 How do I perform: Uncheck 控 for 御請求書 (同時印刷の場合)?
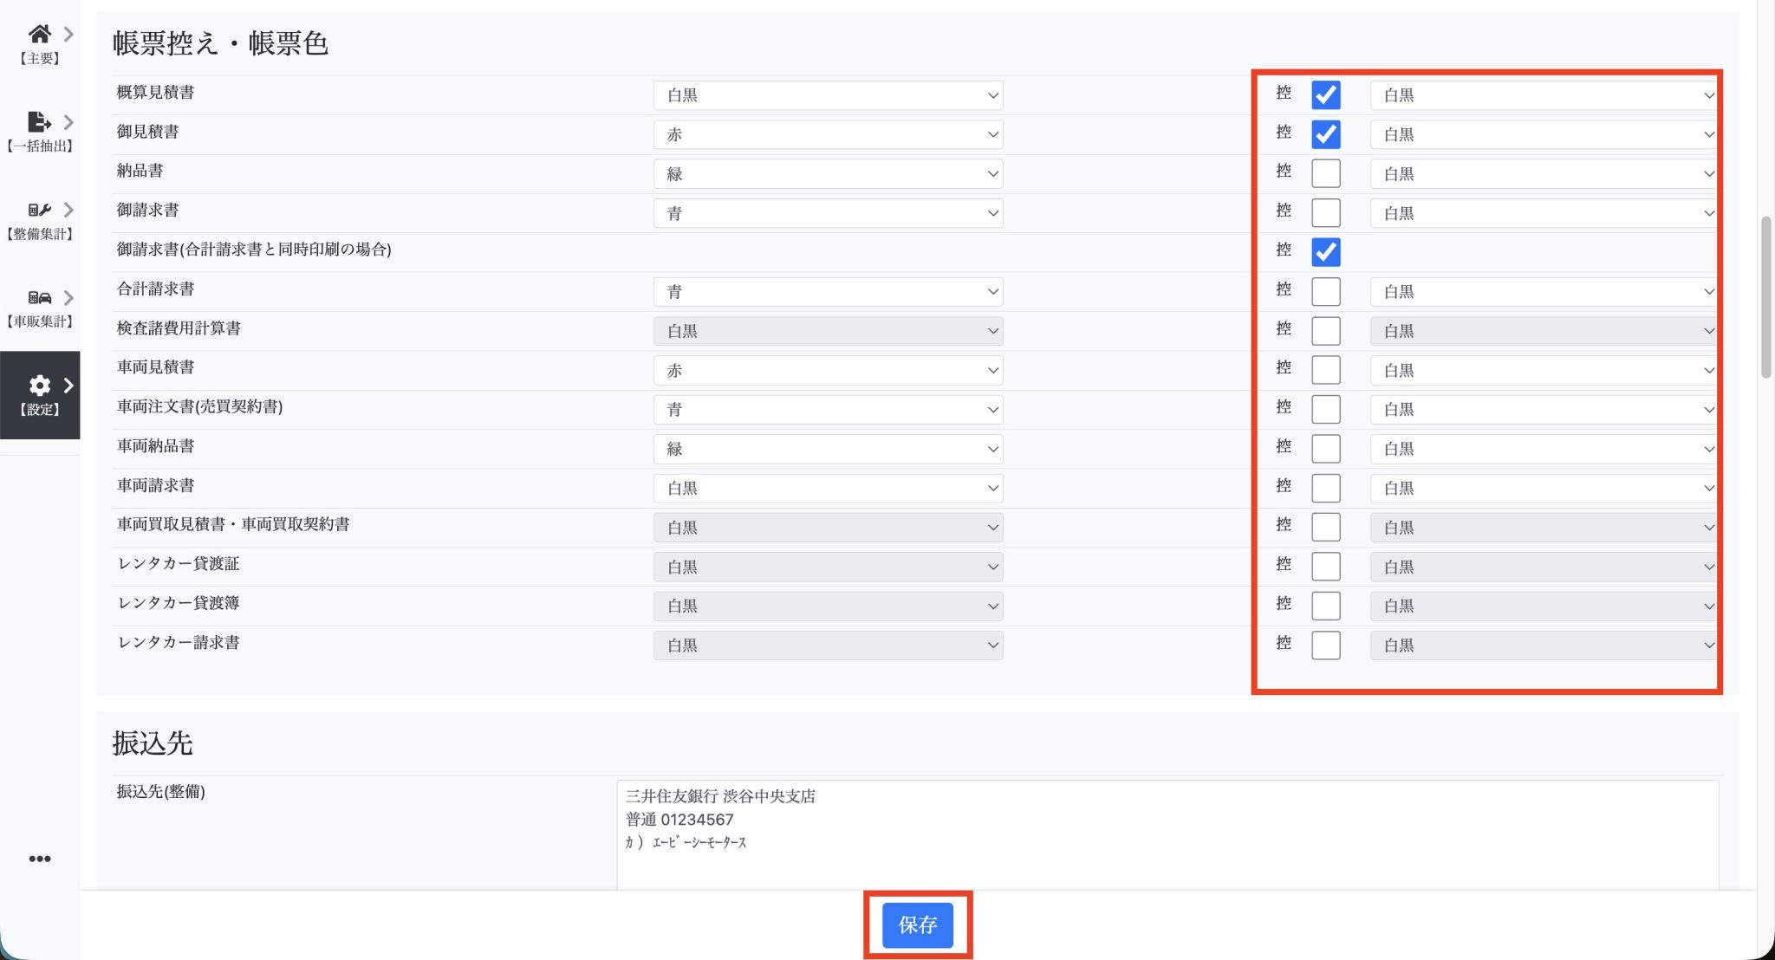pyautogui.click(x=1325, y=252)
